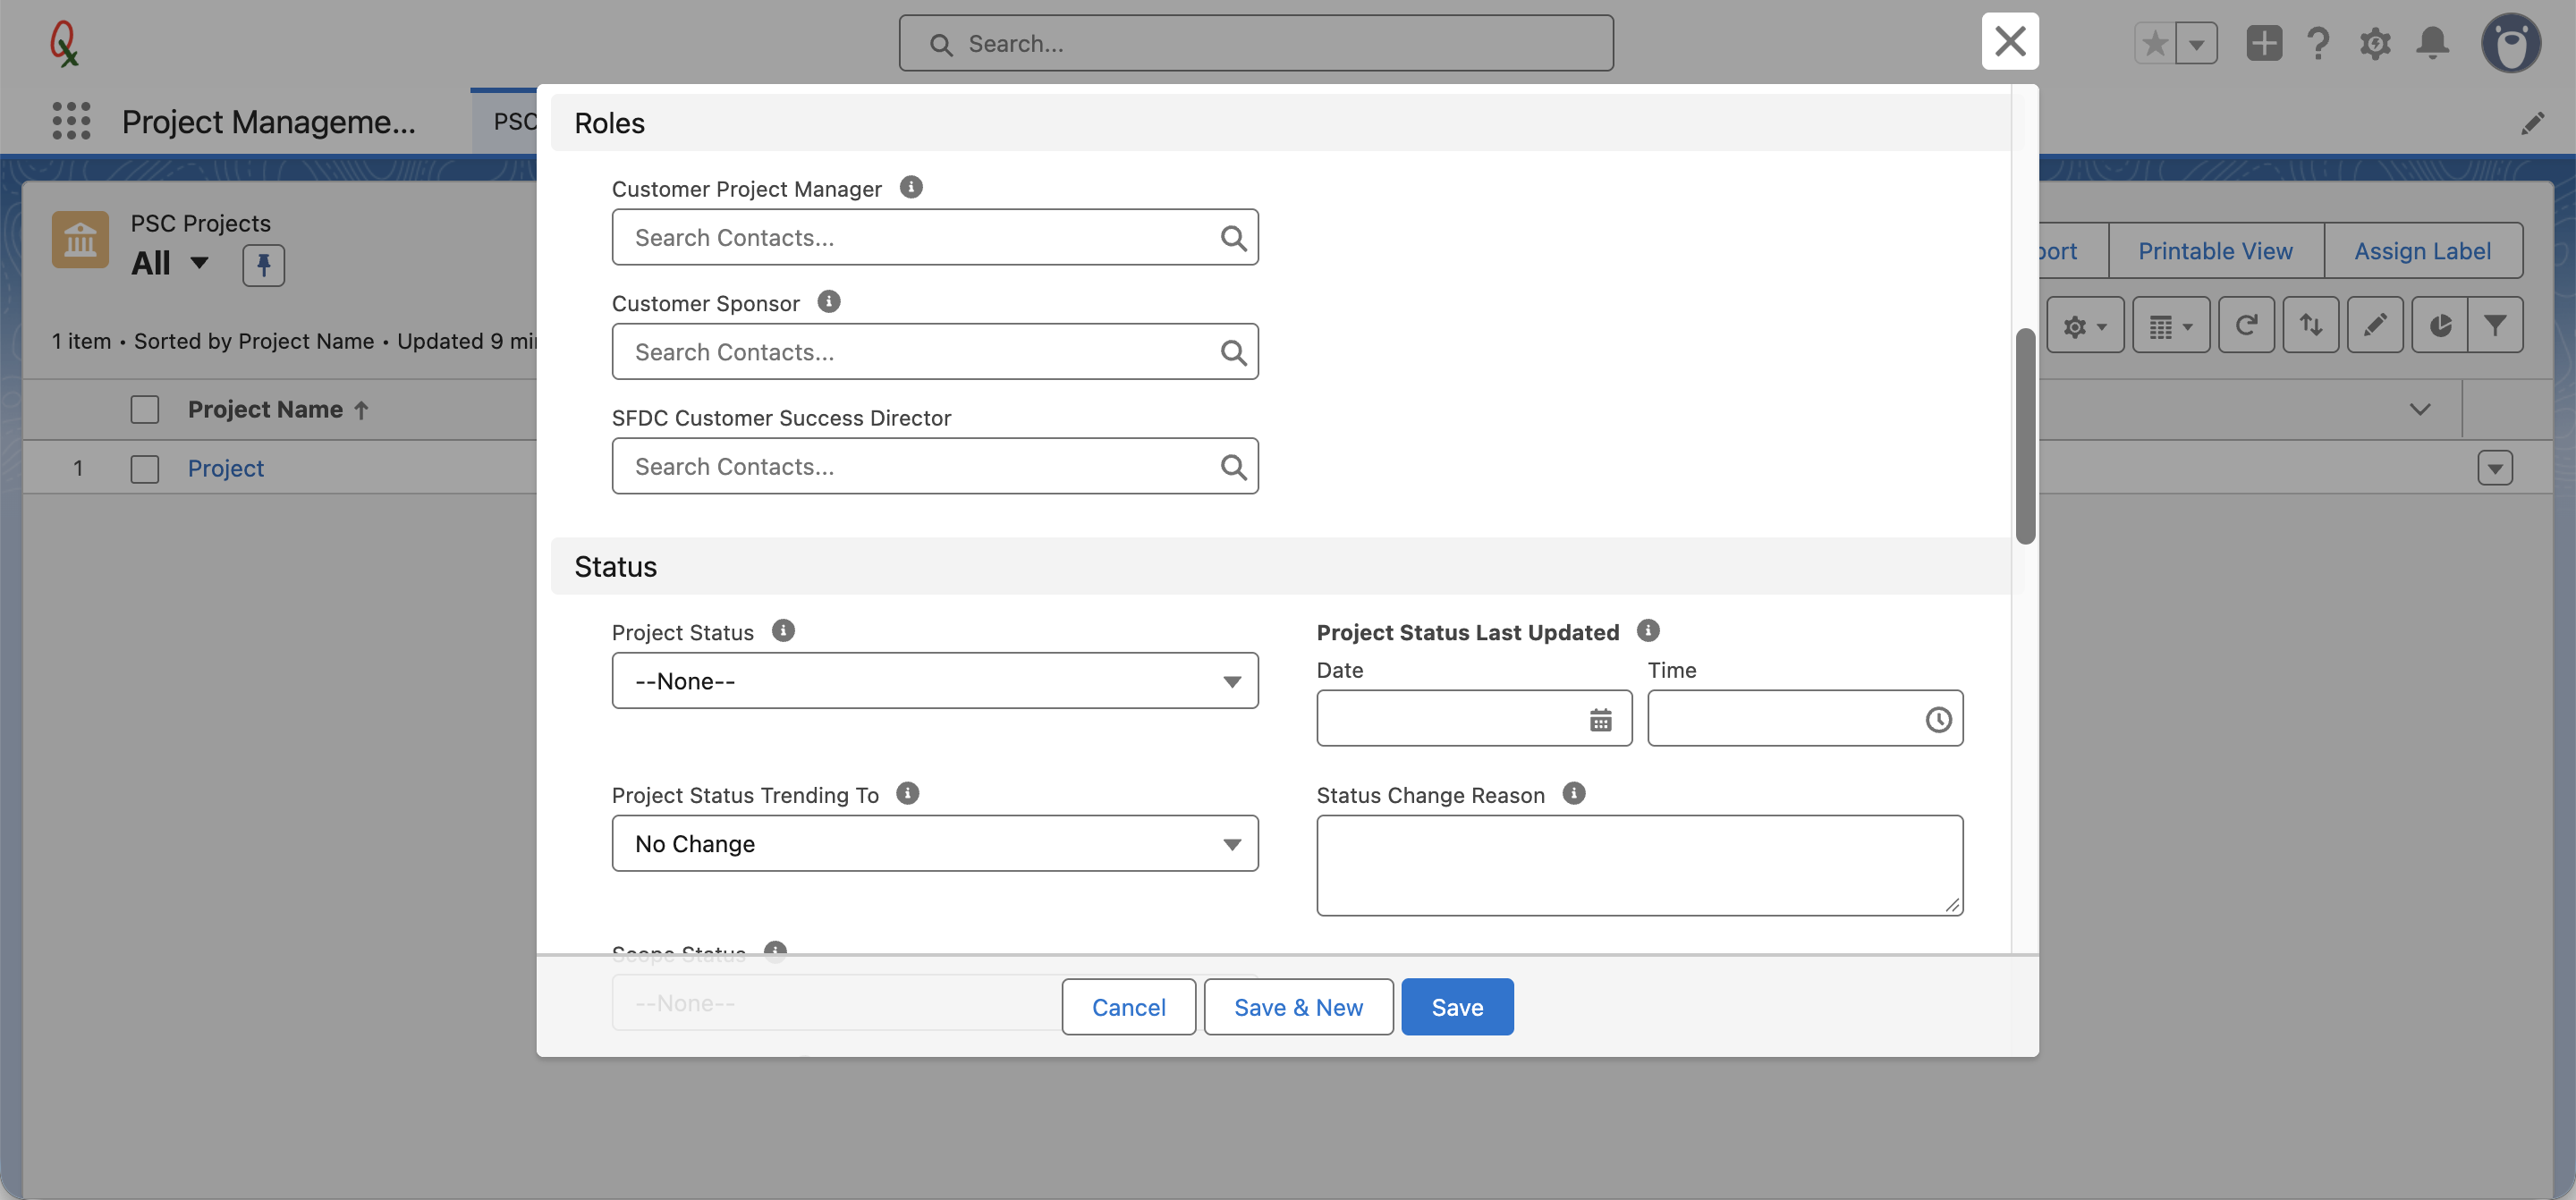Click the Cancel button
Image resolution: width=2576 pixels, height=1200 pixels.
click(1128, 1007)
